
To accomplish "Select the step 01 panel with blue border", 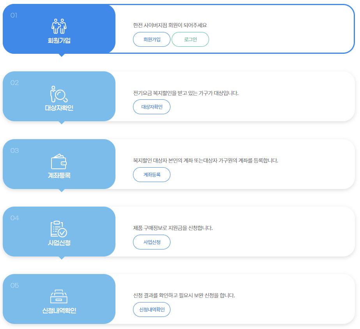I will point(234,29).
